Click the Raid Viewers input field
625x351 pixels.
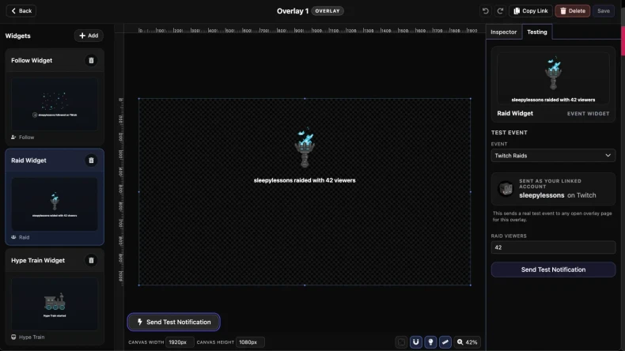pyautogui.click(x=553, y=247)
